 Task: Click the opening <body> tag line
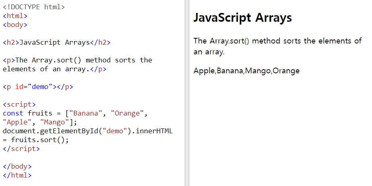point(15,25)
